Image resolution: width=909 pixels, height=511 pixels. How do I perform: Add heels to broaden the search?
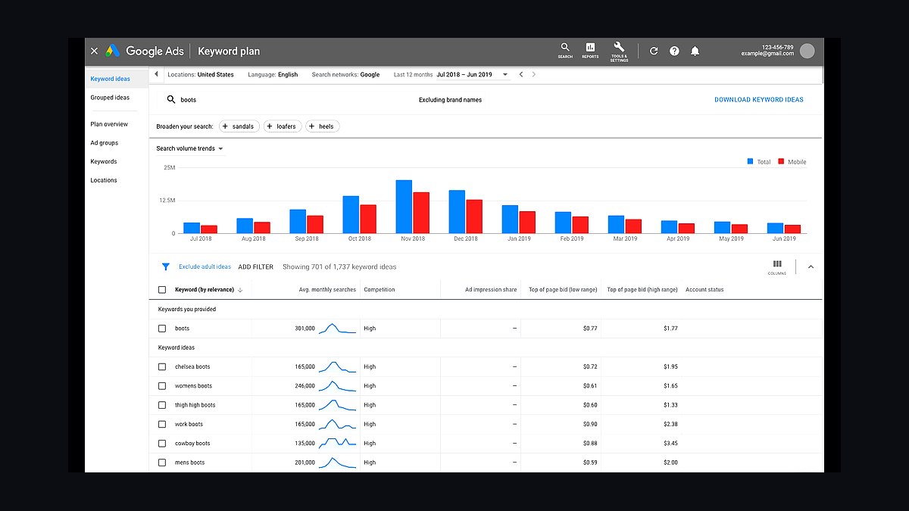coord(323,126)
